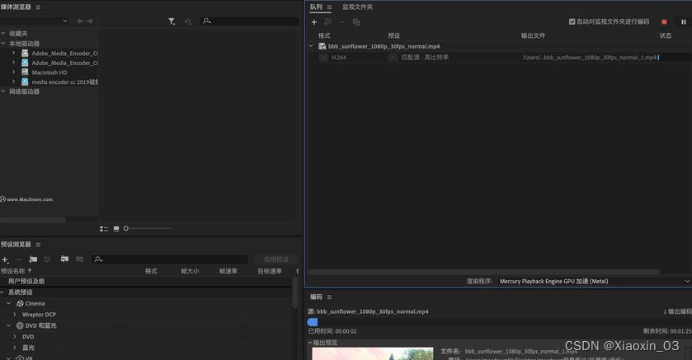Select bbb_sunflower_1080p_30fps_normal.mp4 in queue
This screenshot has height=360, width=692.
pos(384,46)
